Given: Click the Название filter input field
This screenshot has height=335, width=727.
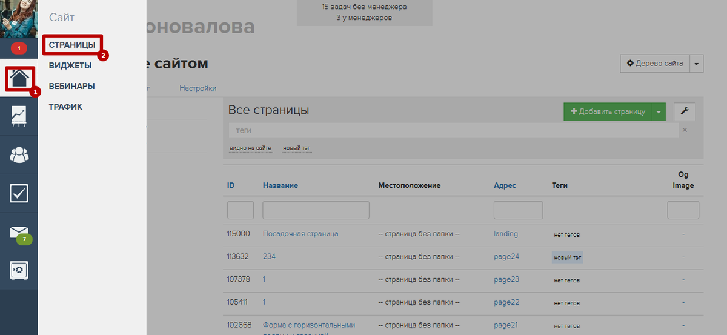Looking at the screenshot, I should (x=316, y=210).
